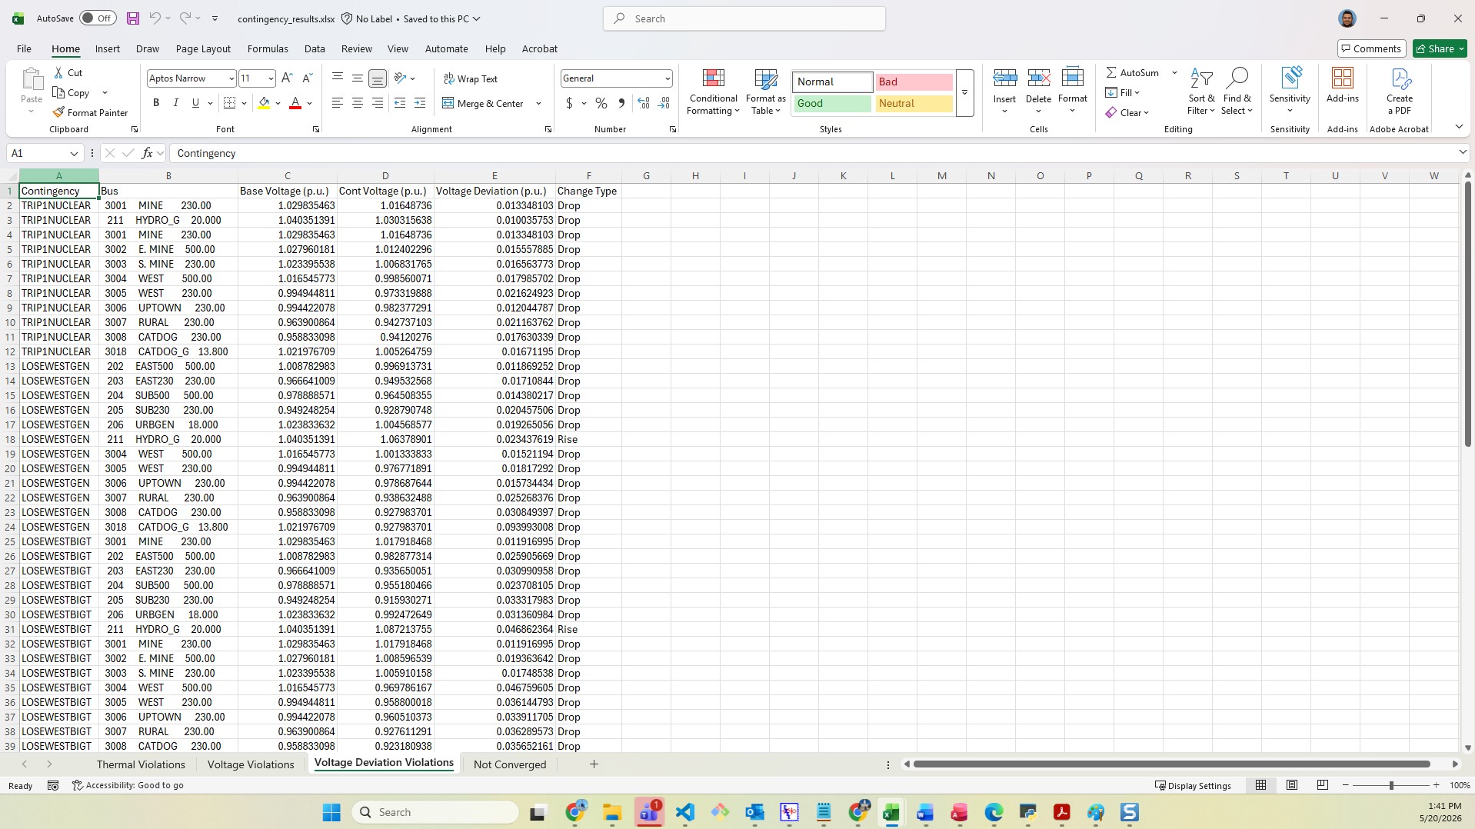The height and width of the screenshot is (829, 1475).
Task: Switch to Not Converged sheet
Action: click(x=510, y=764)
